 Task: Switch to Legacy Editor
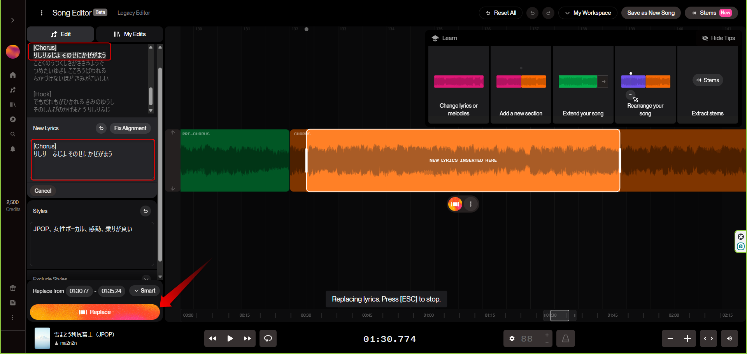pos(133,13)
